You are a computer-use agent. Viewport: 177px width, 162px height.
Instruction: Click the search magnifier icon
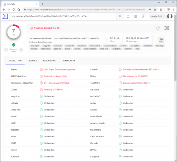[120, 16]
